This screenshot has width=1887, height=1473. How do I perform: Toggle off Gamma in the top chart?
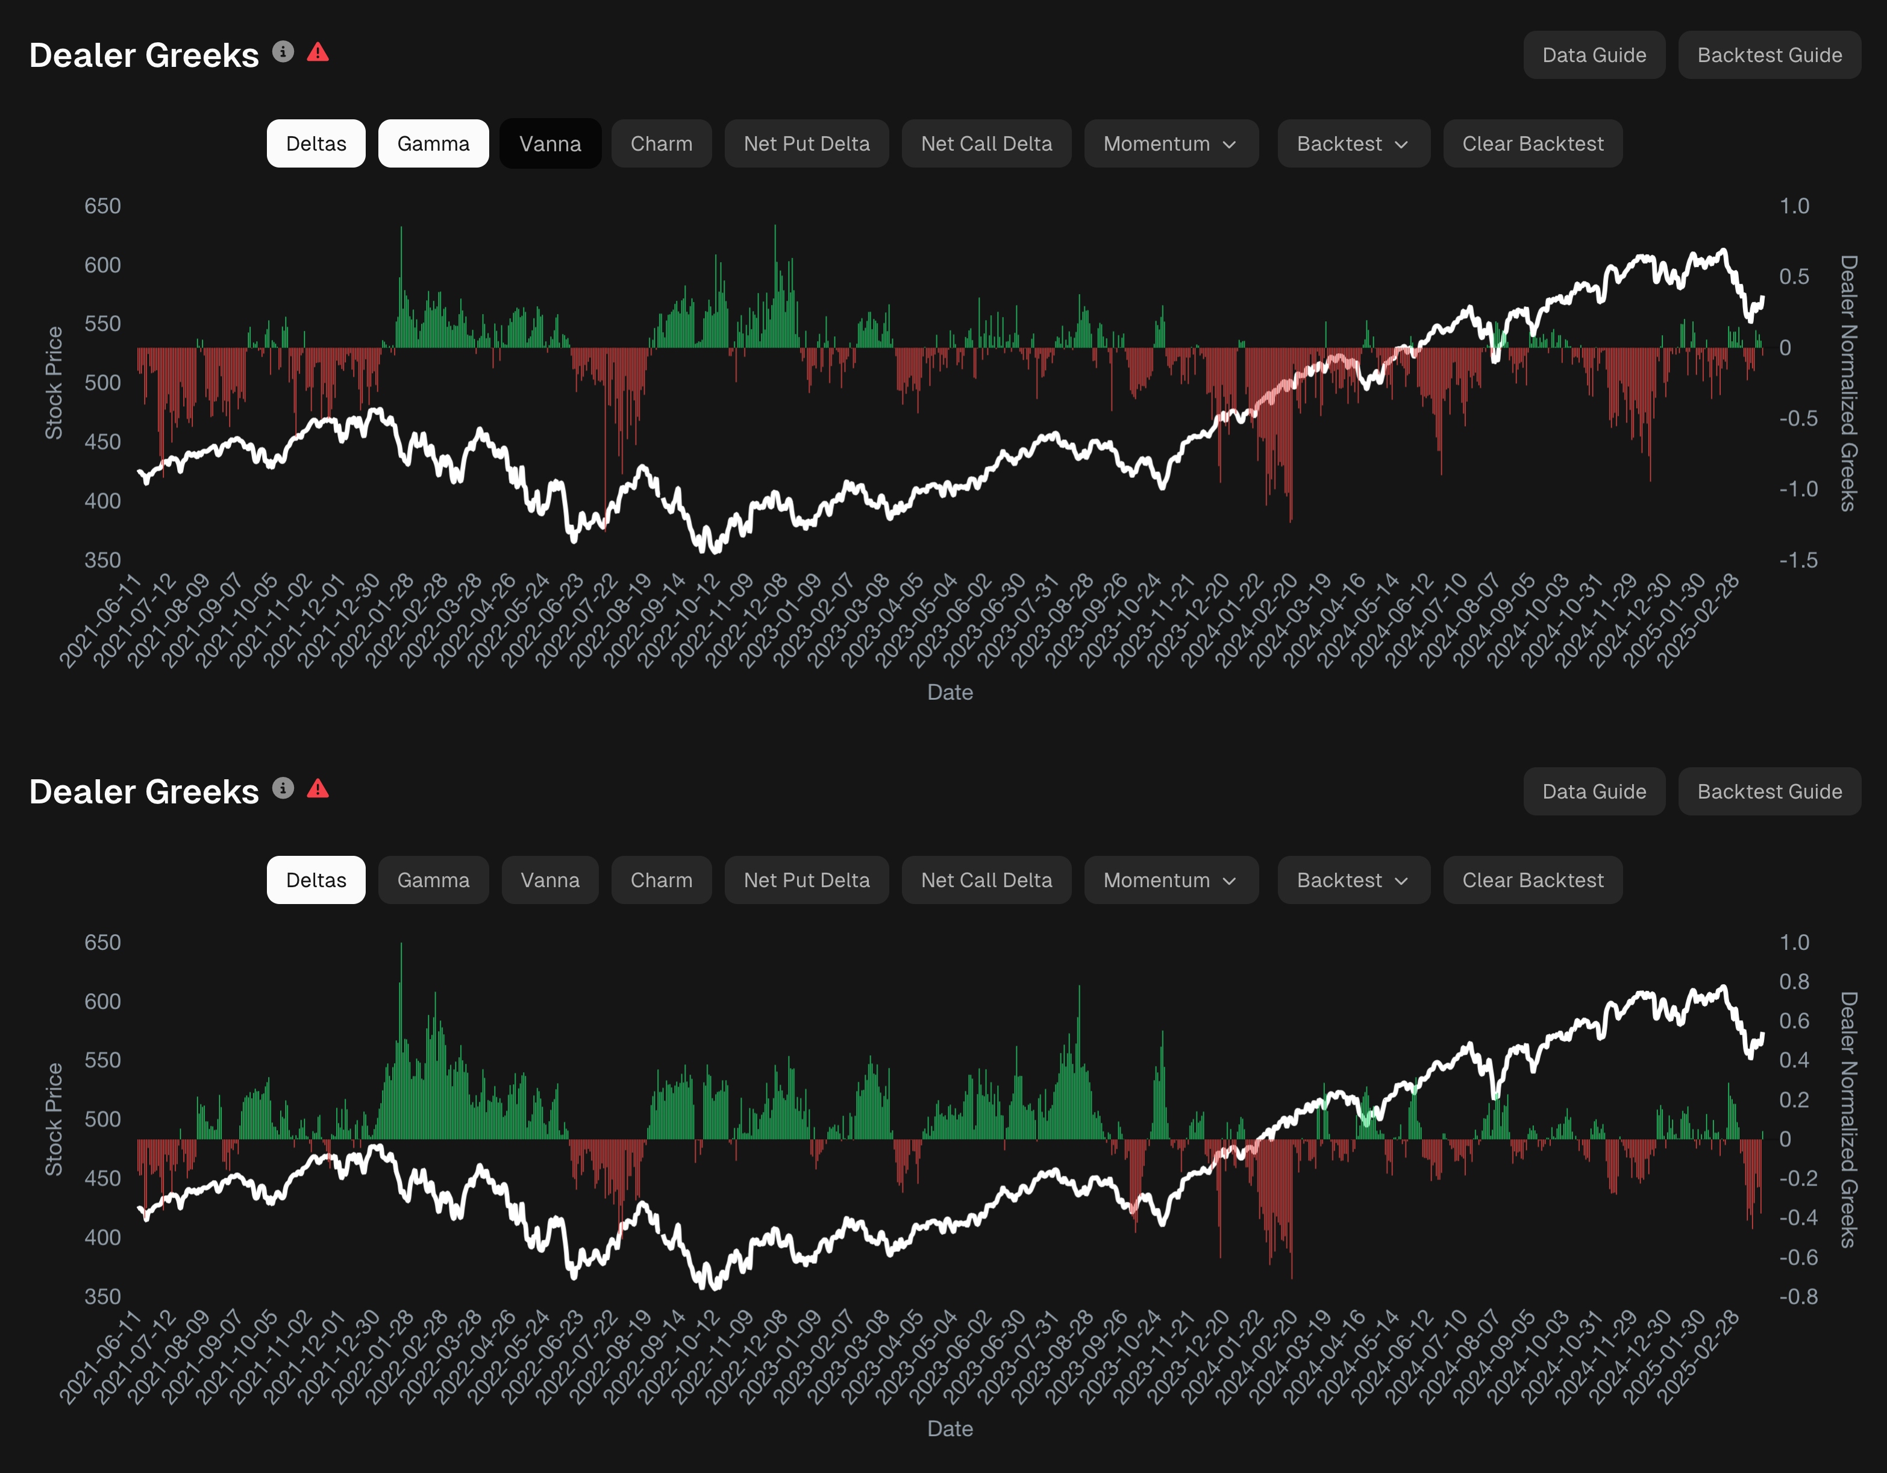[x=433, y=143]
